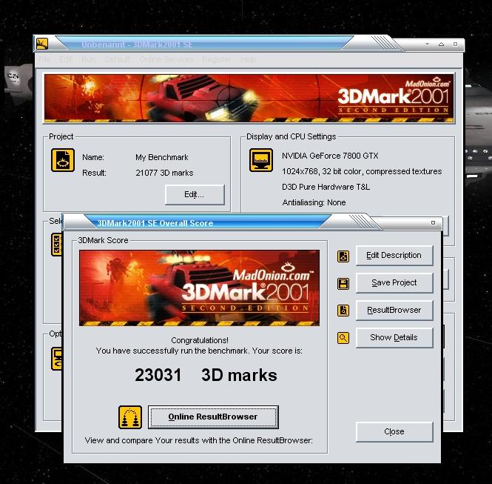
Task: Click the floppy disk Save Project icon
Action: [x=343, y=283]
